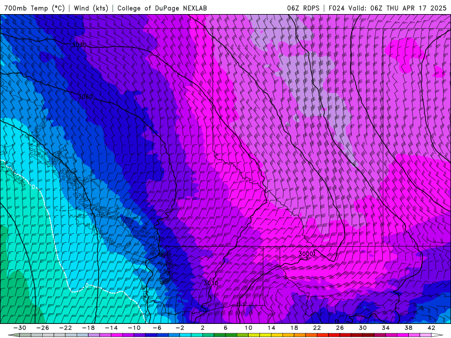Click the '22' color scale label
Screen dimensions: 451x338
(x=317, y=328)
